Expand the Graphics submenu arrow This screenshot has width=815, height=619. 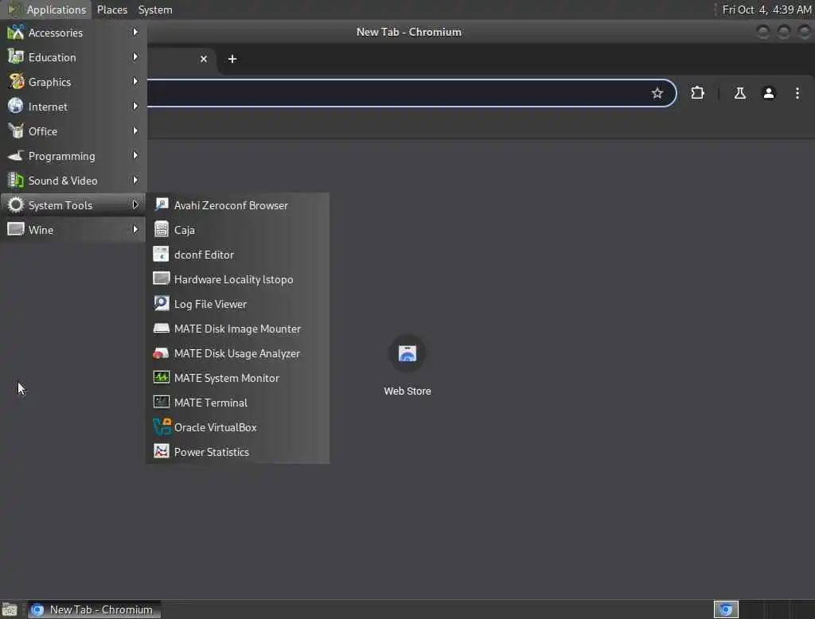135,82
